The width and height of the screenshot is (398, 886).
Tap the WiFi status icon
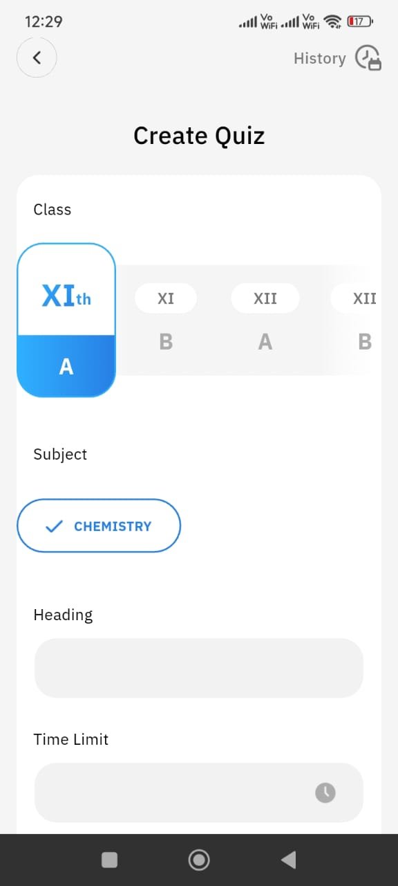point(332,21)
